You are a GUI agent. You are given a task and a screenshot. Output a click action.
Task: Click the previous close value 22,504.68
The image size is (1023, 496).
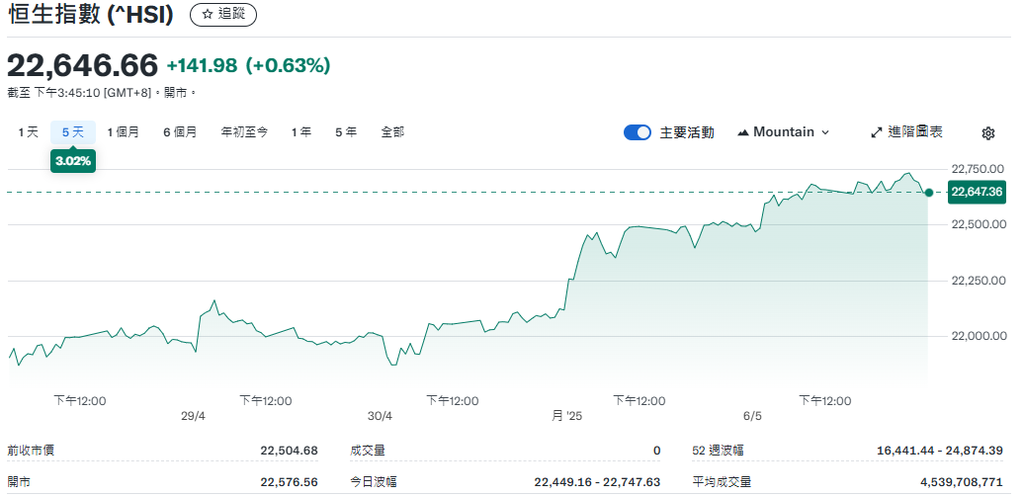click(x=289, y=451)
